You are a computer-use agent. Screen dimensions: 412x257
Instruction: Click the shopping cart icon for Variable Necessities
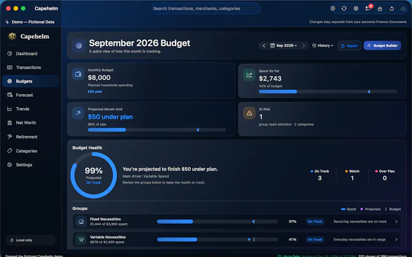point(81,240)
